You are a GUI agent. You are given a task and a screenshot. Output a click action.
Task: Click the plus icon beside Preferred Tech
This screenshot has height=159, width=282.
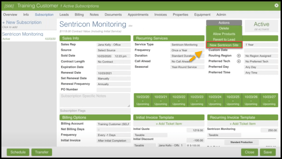(x=239, y=61)
